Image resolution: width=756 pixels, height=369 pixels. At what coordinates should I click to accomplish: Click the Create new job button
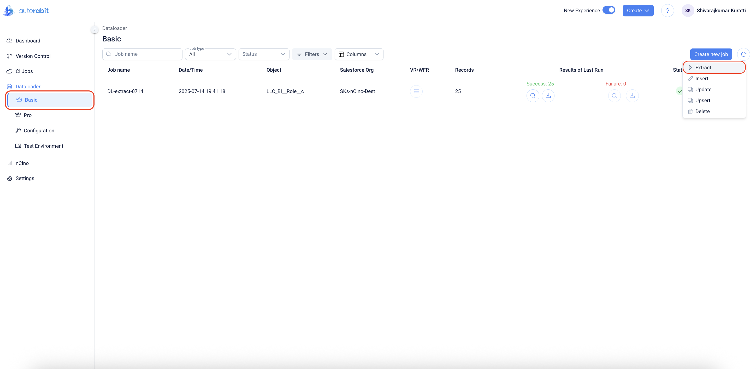[x=711, y=54]
